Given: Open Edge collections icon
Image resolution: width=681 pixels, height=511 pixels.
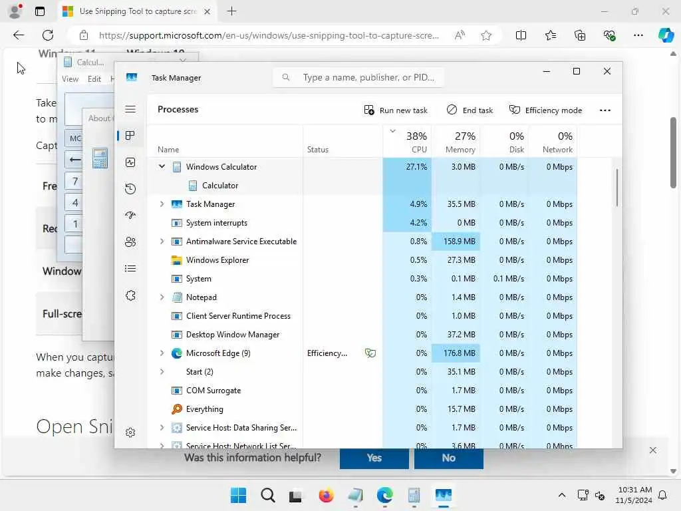Looking at the screenshot, I should [x=580, y=35].
